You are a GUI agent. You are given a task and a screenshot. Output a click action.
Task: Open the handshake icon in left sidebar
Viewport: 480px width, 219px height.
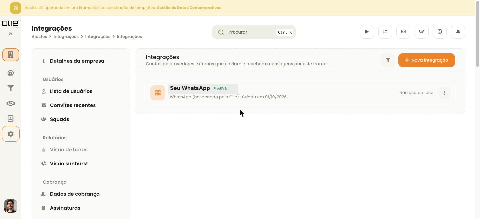click(11, 103)
